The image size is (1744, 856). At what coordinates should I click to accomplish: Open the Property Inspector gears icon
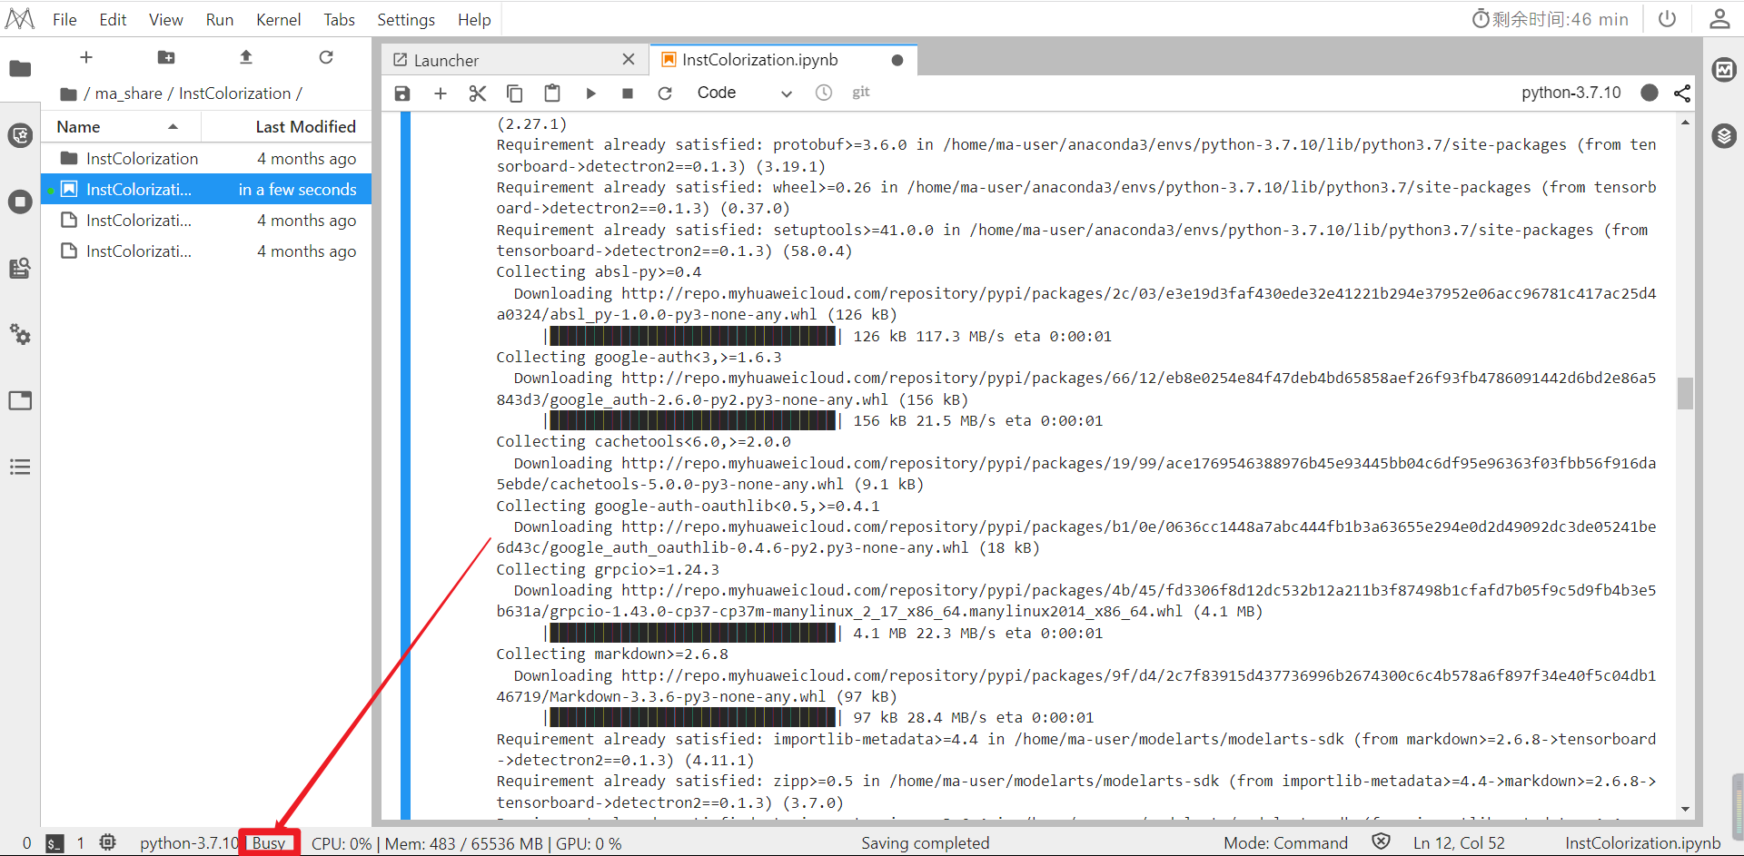tap(20, 334)
